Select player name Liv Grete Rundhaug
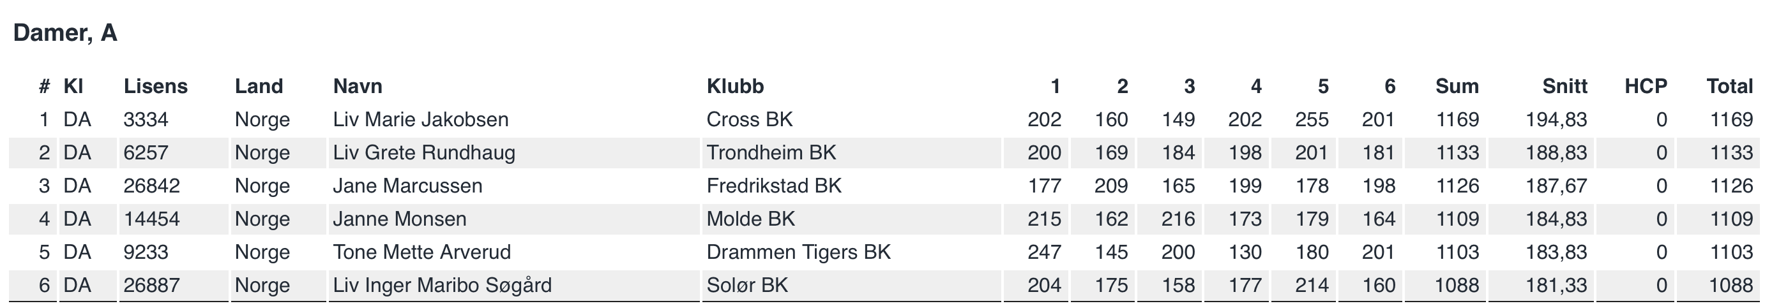This screenshot has height=306, width=1765. tap(424, 152)
